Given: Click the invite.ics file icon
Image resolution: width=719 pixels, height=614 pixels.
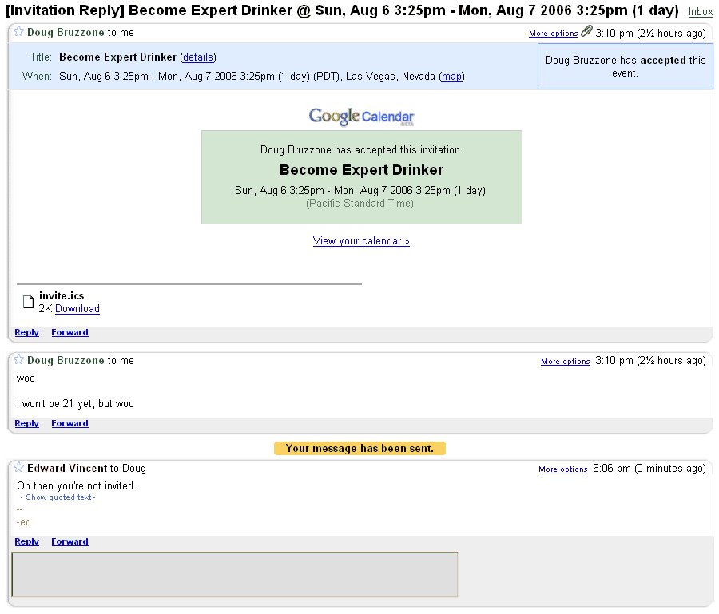Looking at the screenshot, I should click(x=29, y=302).
